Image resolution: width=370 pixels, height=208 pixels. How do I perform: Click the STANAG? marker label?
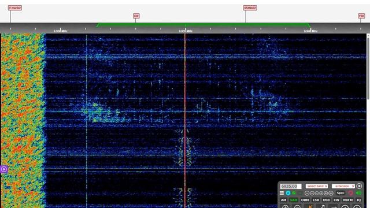pyautogui.click(x=250, y=8)
